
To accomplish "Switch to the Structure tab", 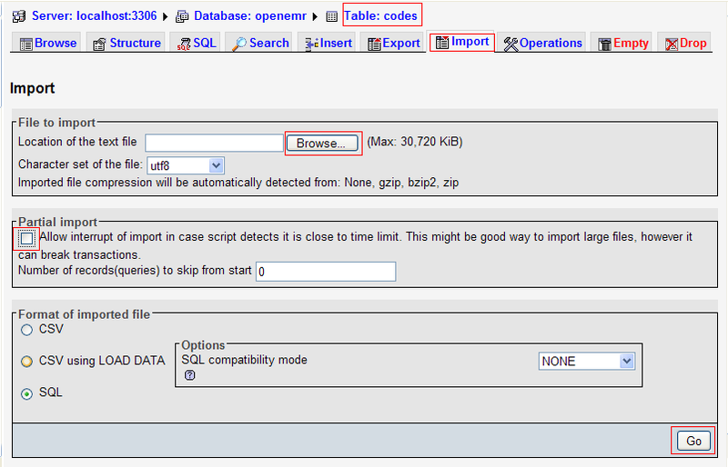I will 127,43.
